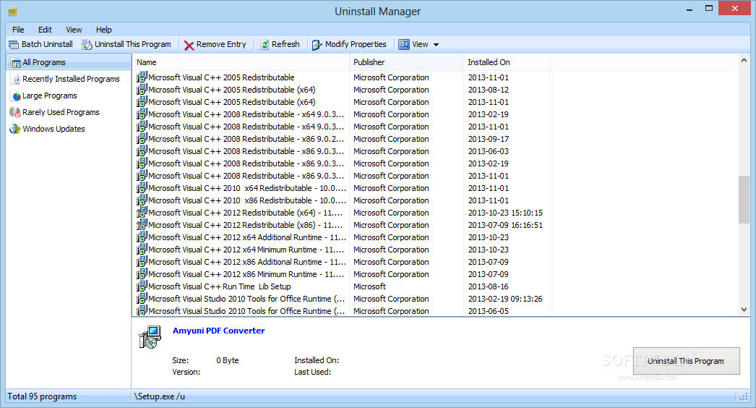Select Visual C++ 2012 x86 Minimum Runtime row
Viewport: 756px width, 408px height.
(x=340, y=274)
